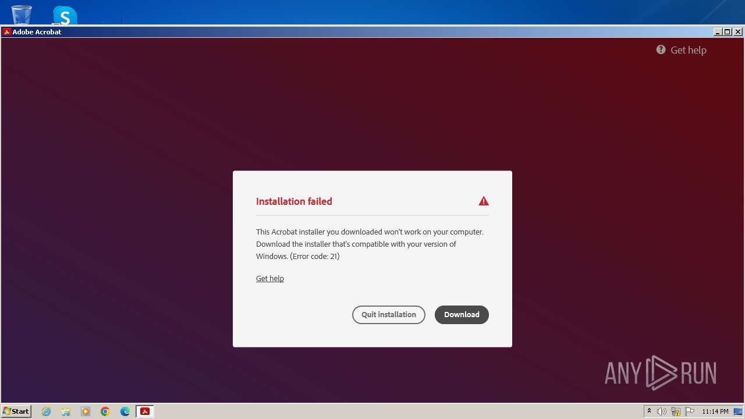
Task: Click the Show desktop button
Action: tap(739, 411)
